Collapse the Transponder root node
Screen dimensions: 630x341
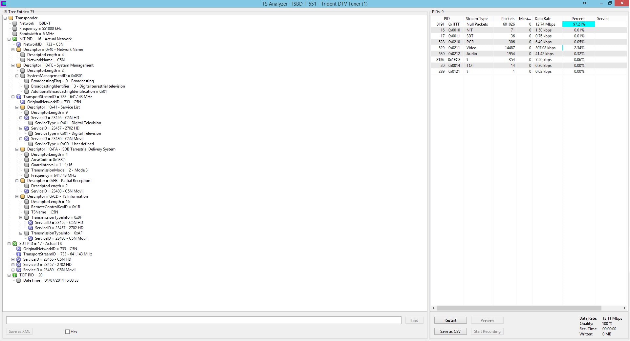pos(5,18)
